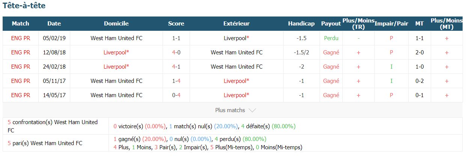The width and height of the screenshot is (466, 156).
Task: Open West Ham United FC on 14/05/17 row
Action: pos(116,95)
